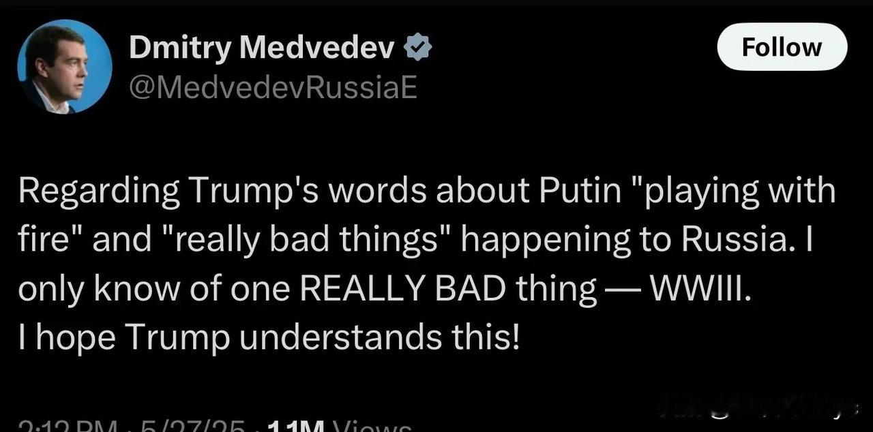Click the em dash before WWIII
The image size is (873, 432).
[x=623, y=290]
